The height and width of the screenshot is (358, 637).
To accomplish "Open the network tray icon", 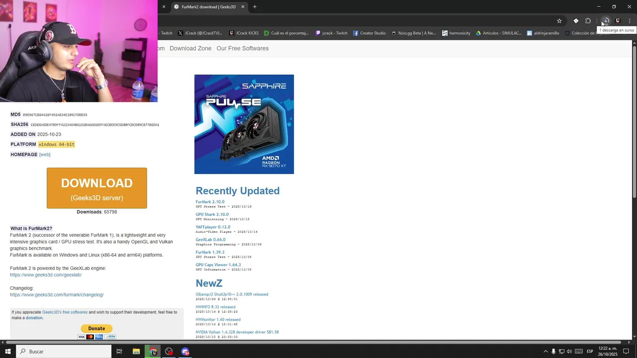I will [561, 352].
